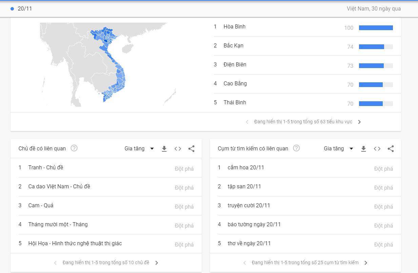Open related query 'cắm hoa 20/11'
The height and width of the screenshot is (273, 418).
(x=246, y=168)
